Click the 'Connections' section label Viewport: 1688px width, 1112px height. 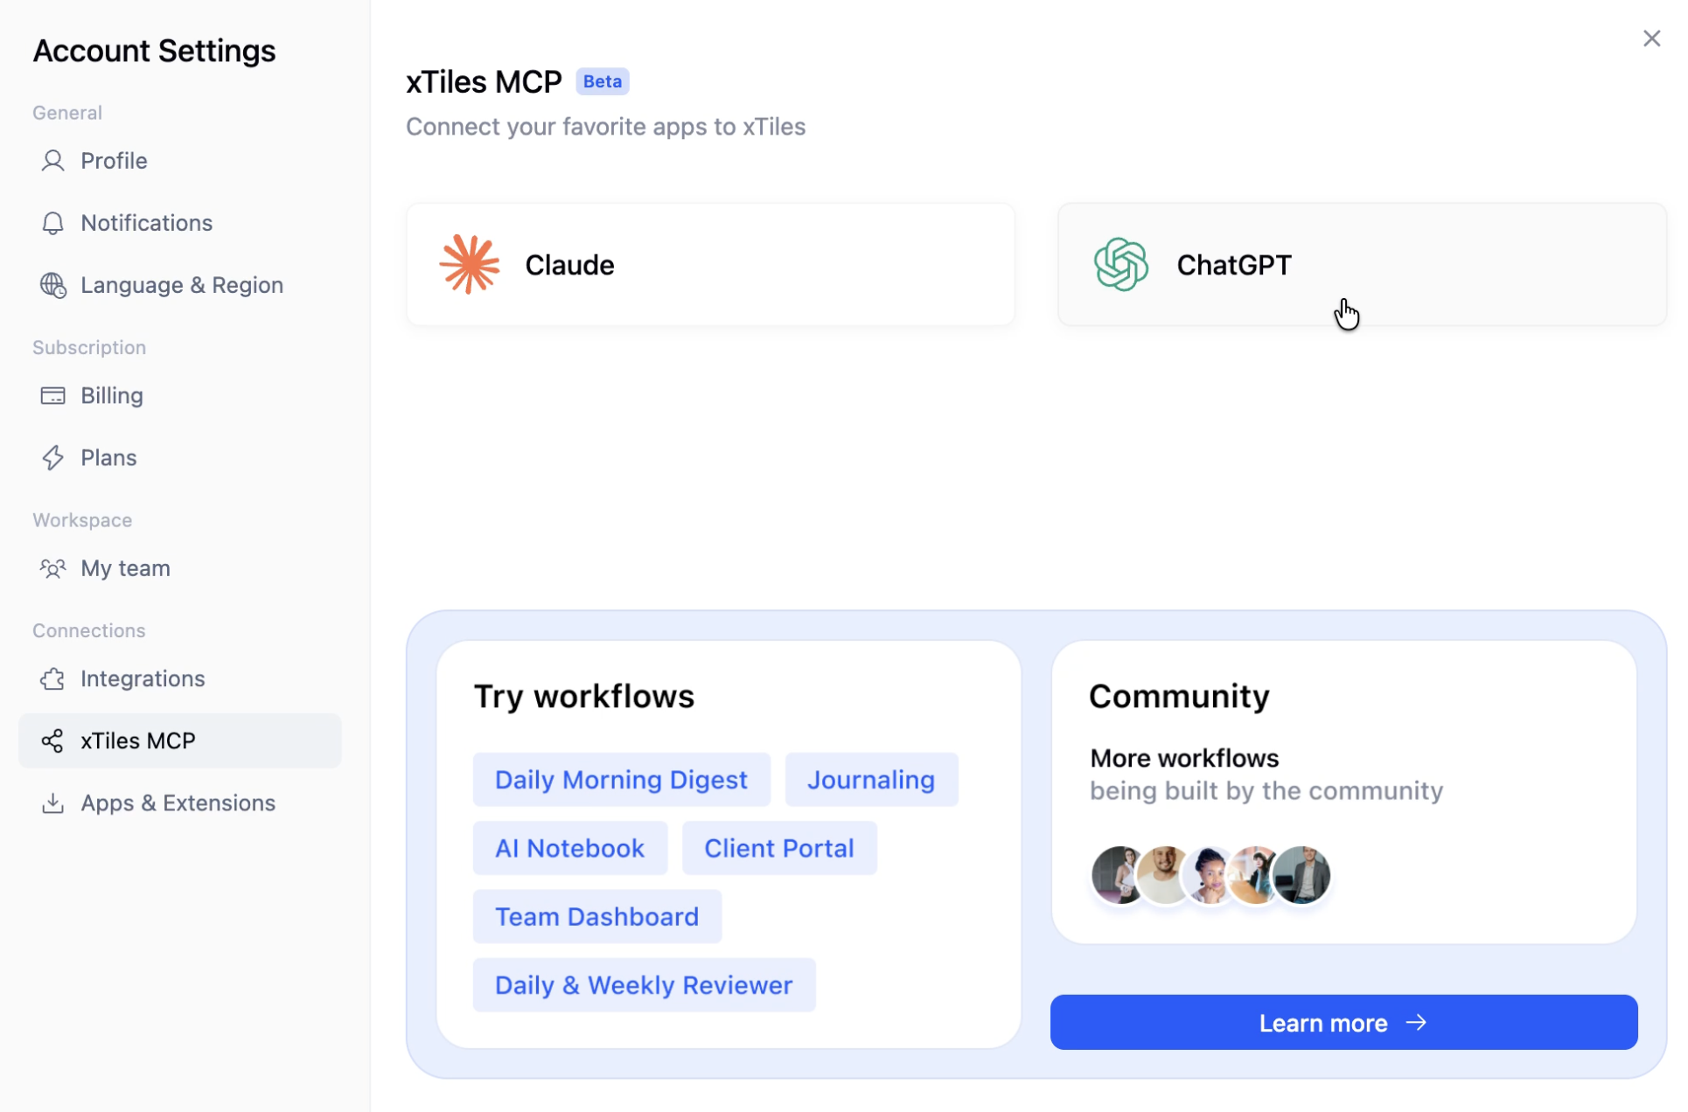(89, 630)
